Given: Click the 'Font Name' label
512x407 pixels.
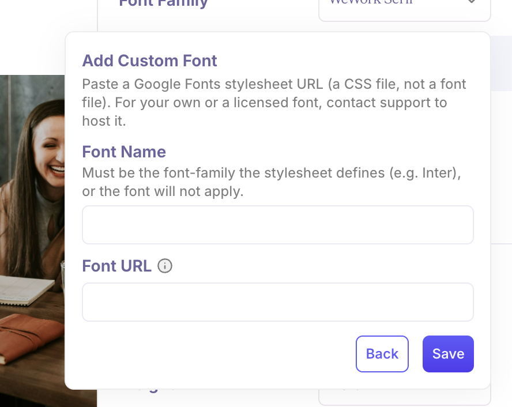Looking at the screenshot, I should [124, 152].
